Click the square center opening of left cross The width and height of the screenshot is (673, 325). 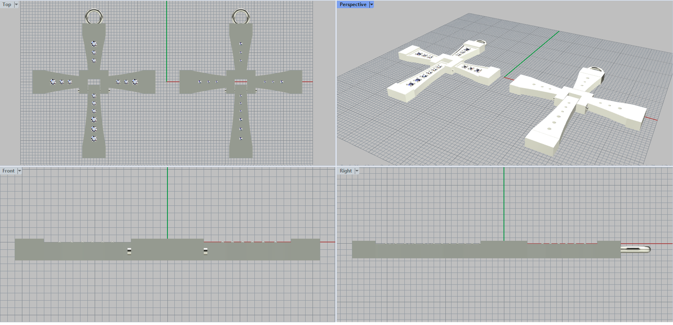(x=94, y=82)
